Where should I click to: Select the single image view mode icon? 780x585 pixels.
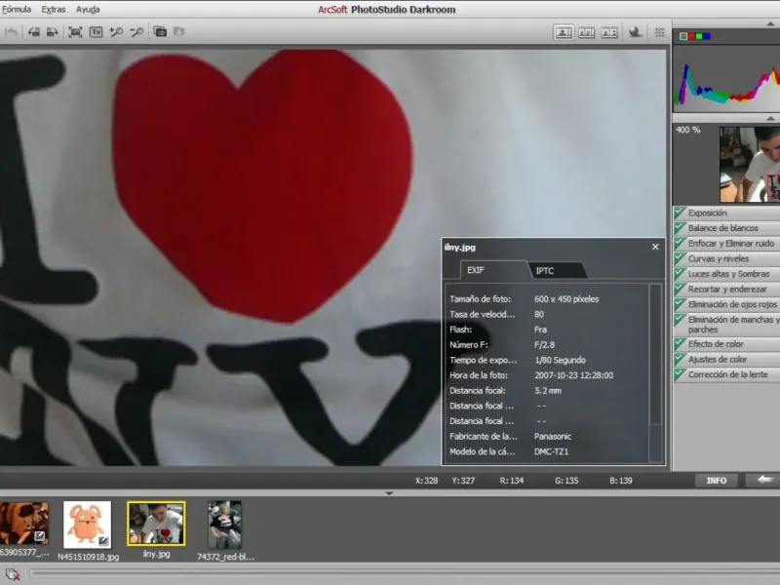[565, 32]
